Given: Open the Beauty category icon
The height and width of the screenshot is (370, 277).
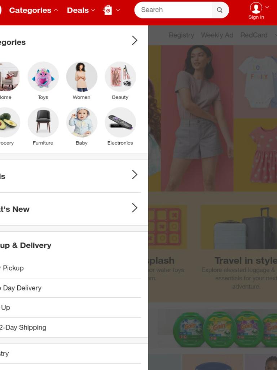Looking at the screenshot, I should pyautogui.click(x=120, y=77).
